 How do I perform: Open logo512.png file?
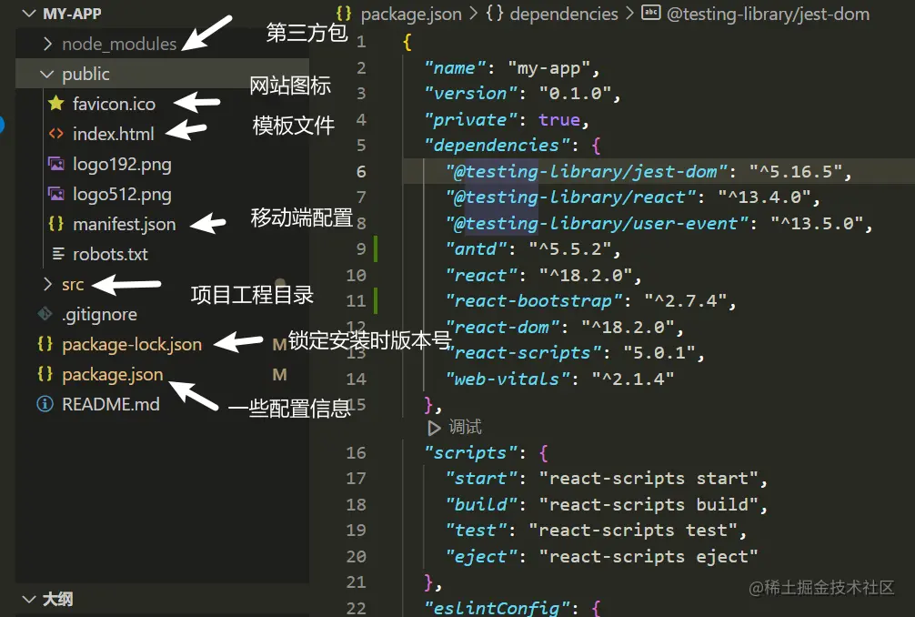122,195
